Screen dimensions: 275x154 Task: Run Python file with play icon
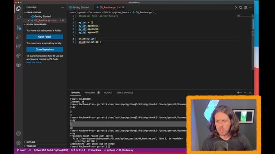(235, 8)
